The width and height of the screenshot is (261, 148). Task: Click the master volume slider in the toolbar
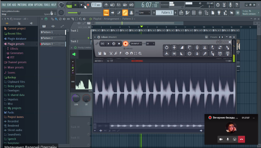click(79, 13)
